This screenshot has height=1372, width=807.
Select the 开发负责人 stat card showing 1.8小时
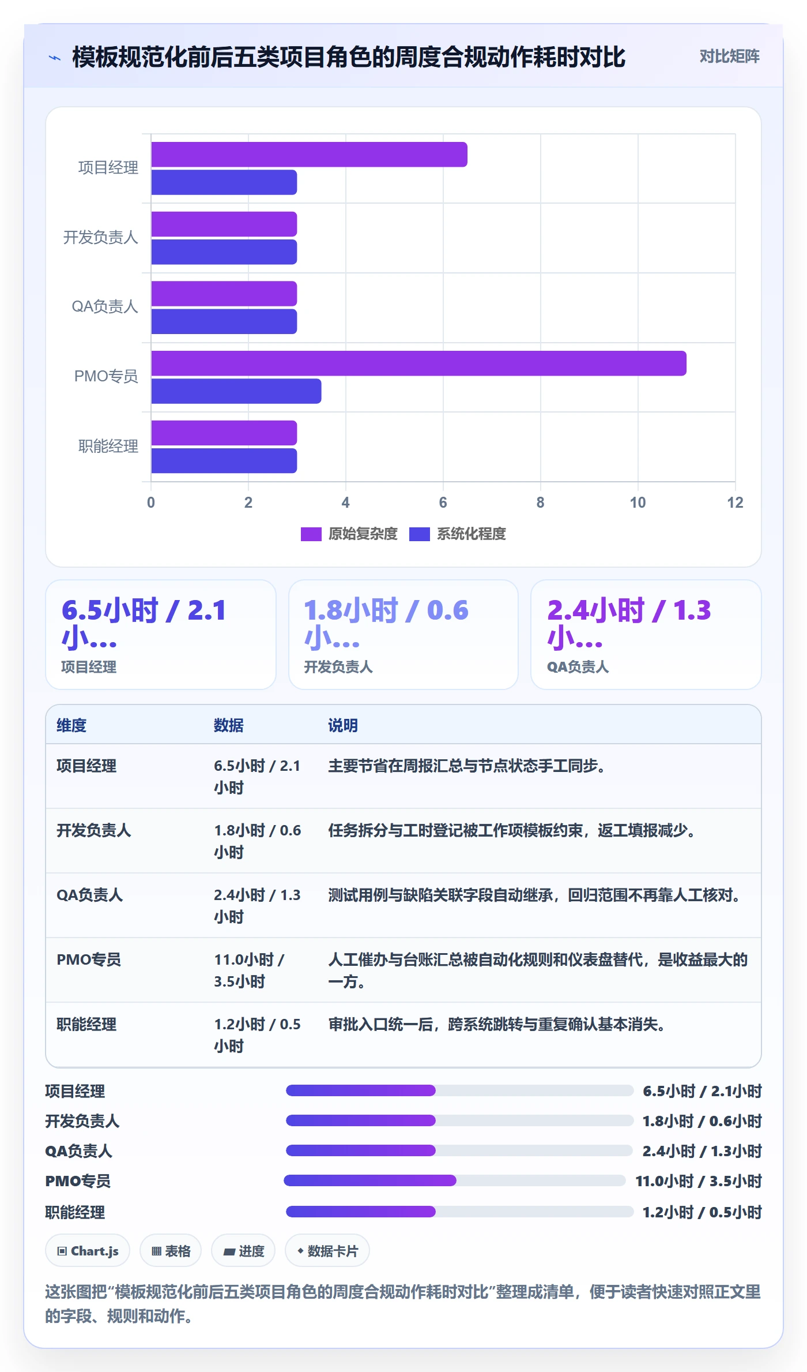(403, 635)
